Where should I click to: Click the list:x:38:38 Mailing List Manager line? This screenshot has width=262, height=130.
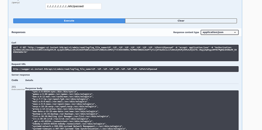click(71, 116)
